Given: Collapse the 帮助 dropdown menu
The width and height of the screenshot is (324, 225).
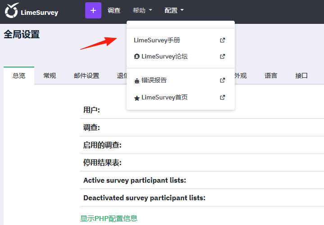Looking at the screenshot, I should [x=142, y=10].
